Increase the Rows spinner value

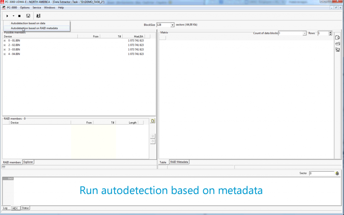click(330, 32)
